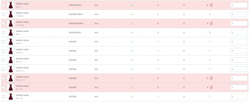Check the box for Rojo - XL row
Viewport: 250px width, 105px height.
(3, 60)
